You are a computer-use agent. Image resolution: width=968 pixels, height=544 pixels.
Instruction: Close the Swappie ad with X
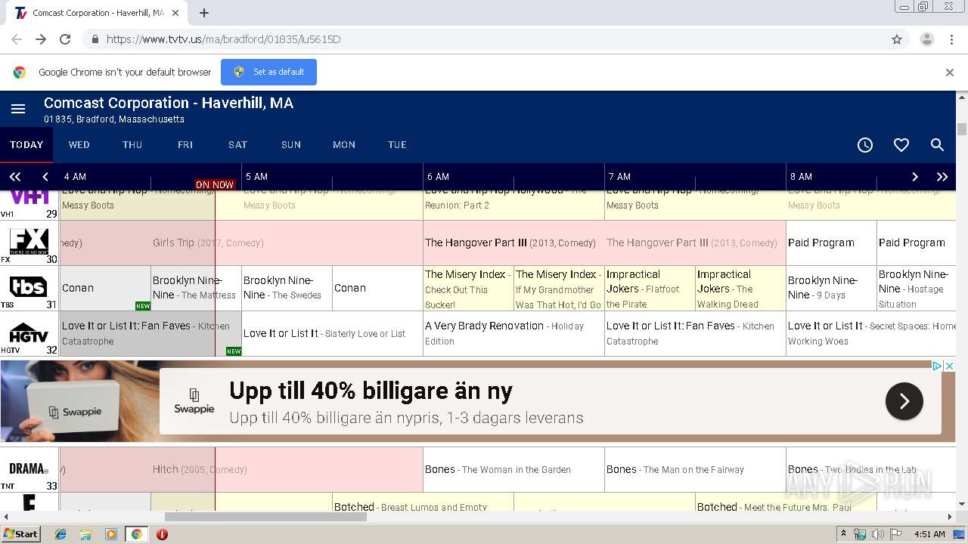[950, 366]
